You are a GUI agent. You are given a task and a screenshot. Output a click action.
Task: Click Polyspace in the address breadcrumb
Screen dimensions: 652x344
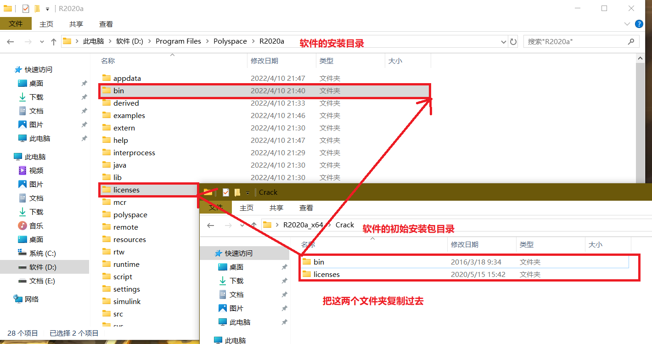[x=230, y=41]
